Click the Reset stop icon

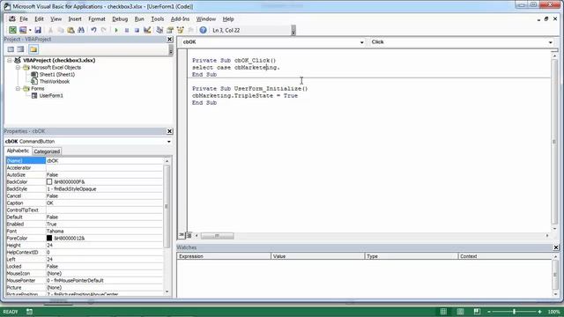tap(137, 30)
